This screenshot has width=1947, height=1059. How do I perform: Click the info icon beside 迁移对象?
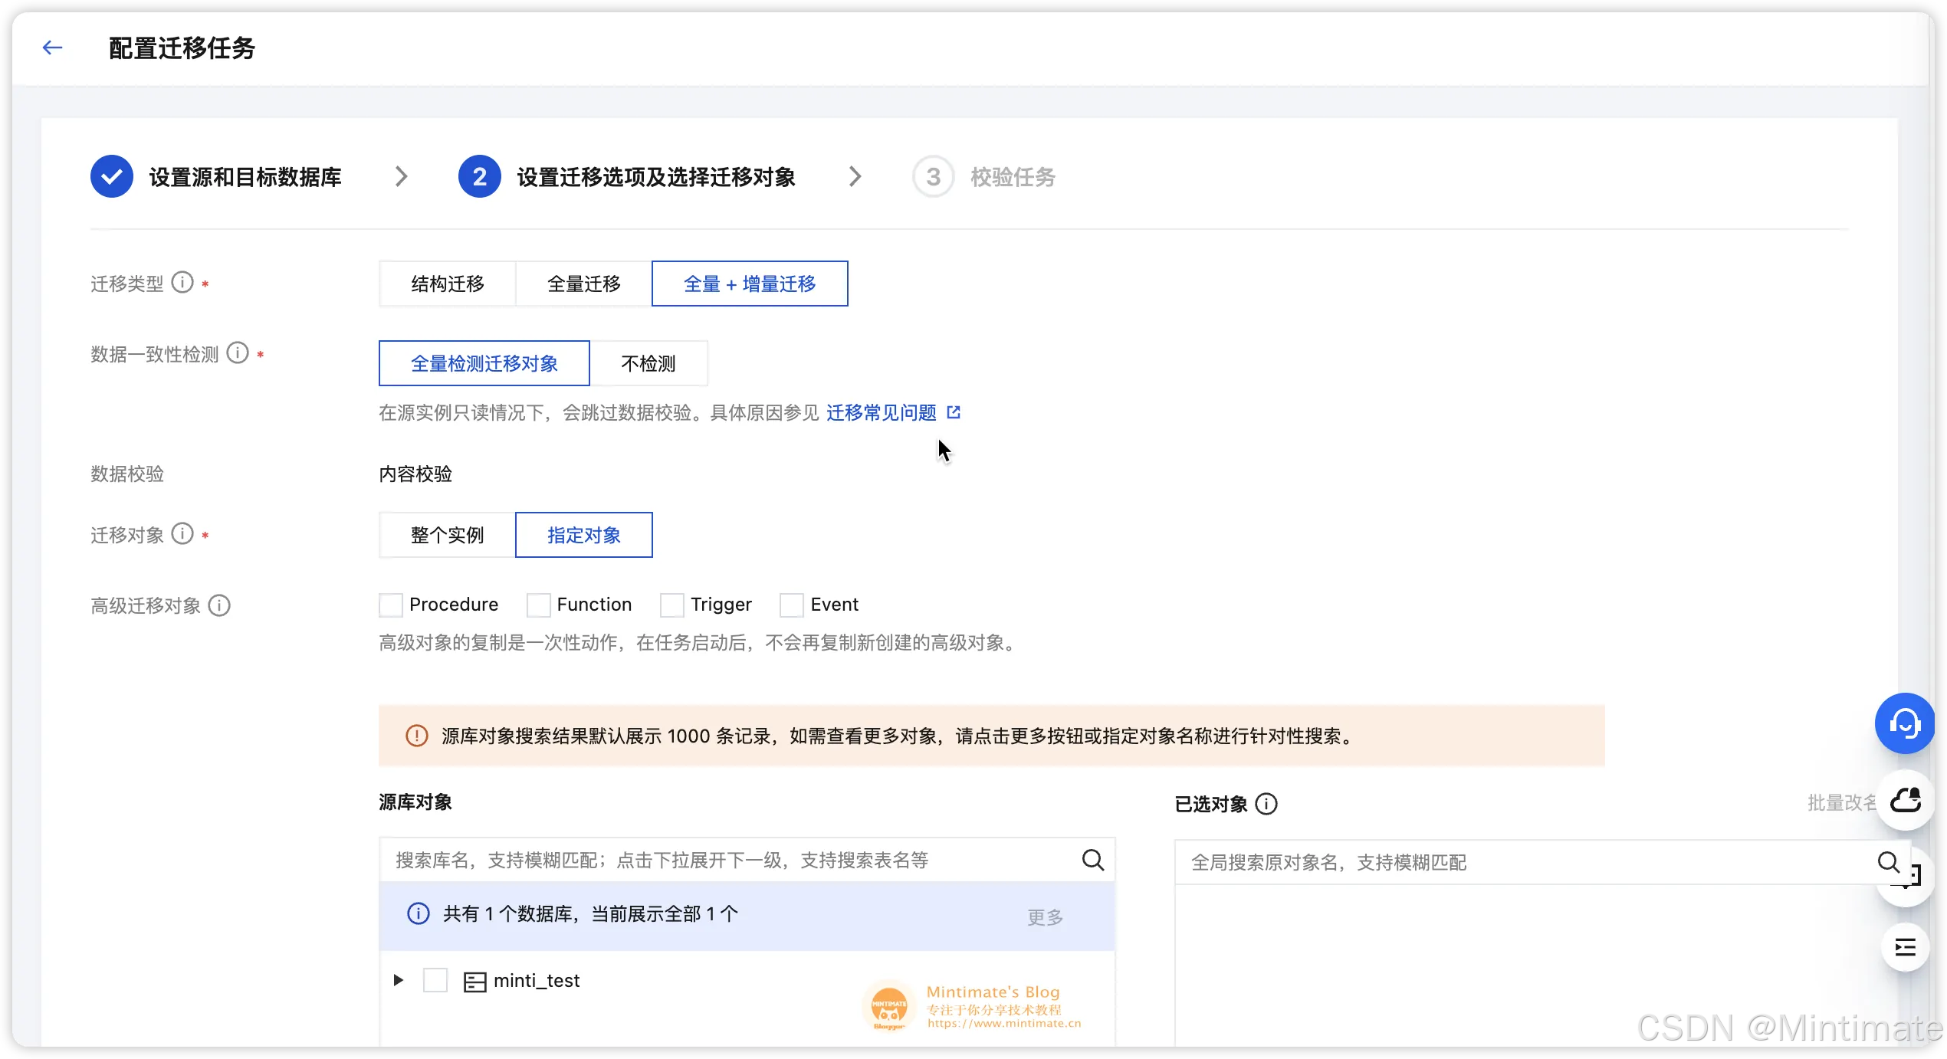point(182,534)
